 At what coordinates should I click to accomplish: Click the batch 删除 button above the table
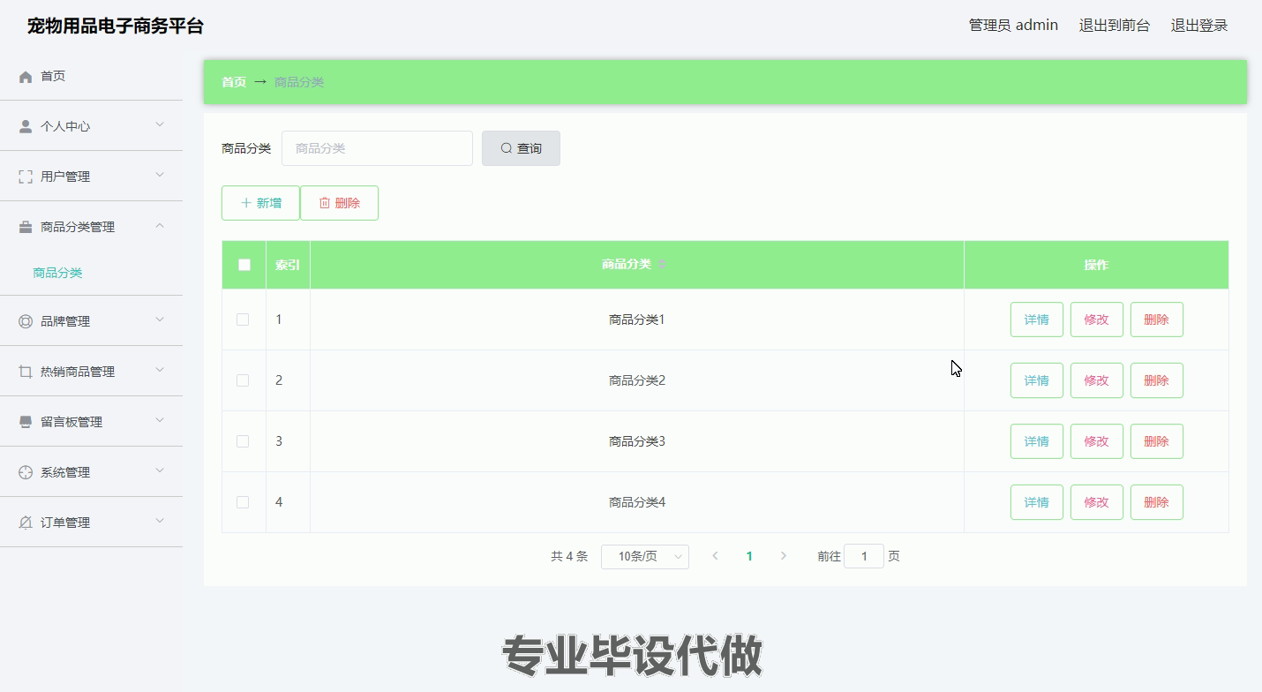point(339,203)
